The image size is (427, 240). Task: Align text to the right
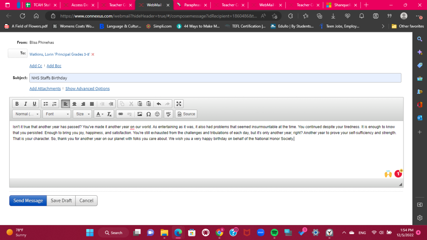point(83,104)
